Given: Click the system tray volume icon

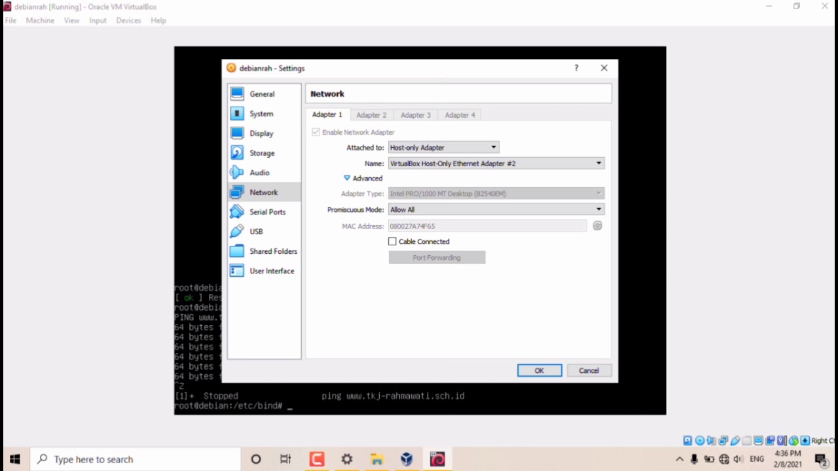Looking at the screenshot, I should [738, 459].
